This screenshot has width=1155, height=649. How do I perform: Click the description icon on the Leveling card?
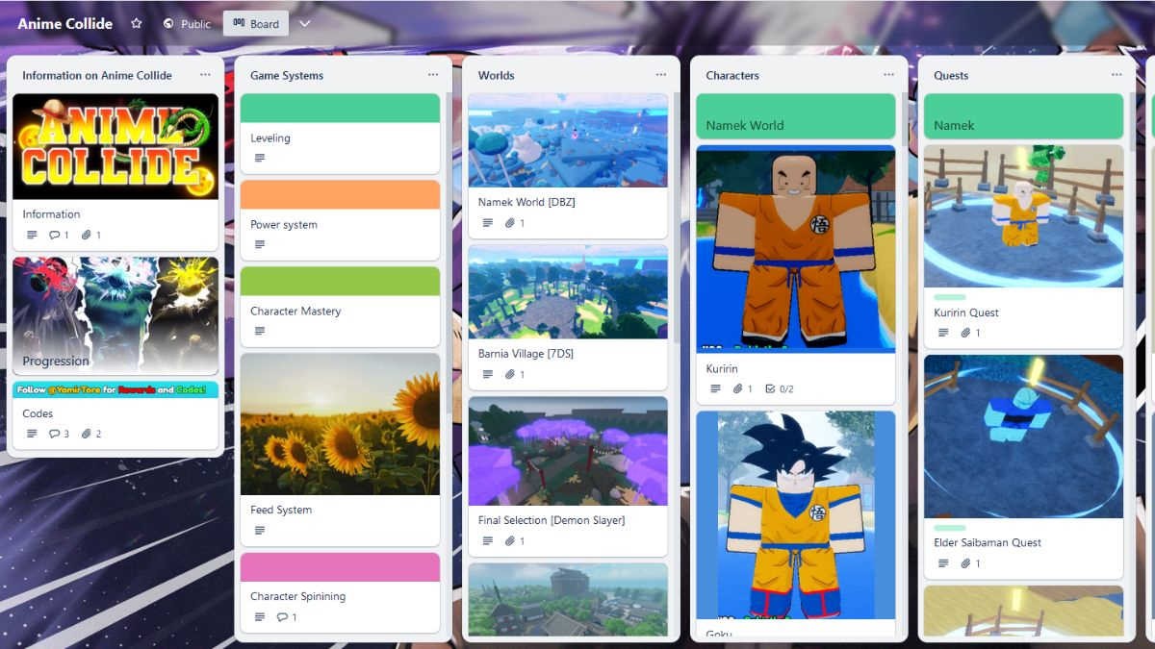pos(260,158)
